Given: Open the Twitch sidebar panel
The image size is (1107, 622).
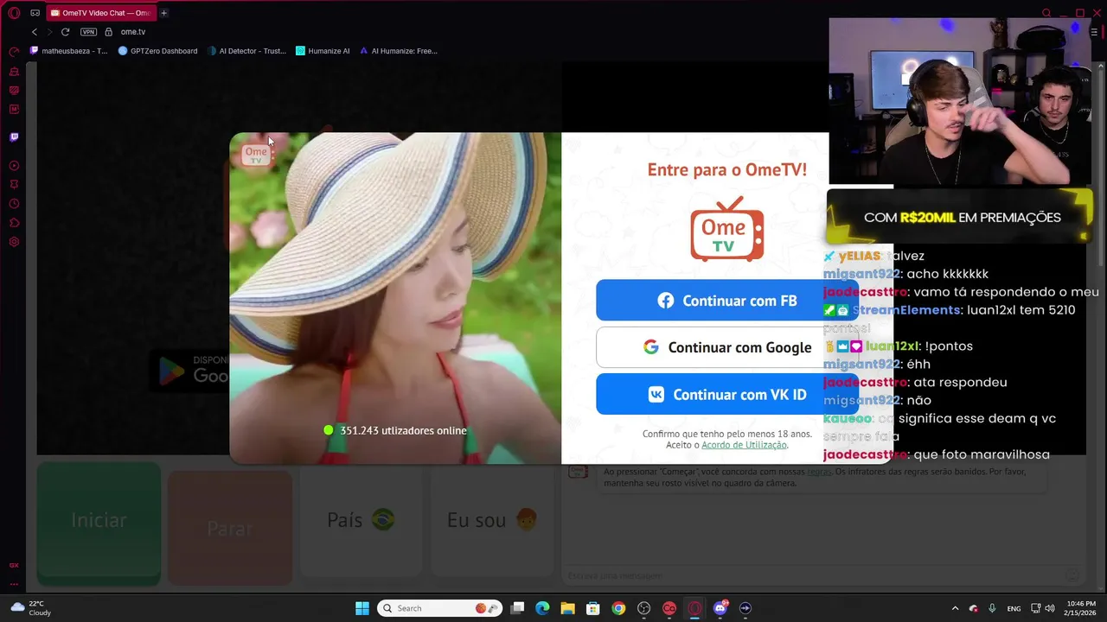Looking at the screenshot, I should click(14, 136).
